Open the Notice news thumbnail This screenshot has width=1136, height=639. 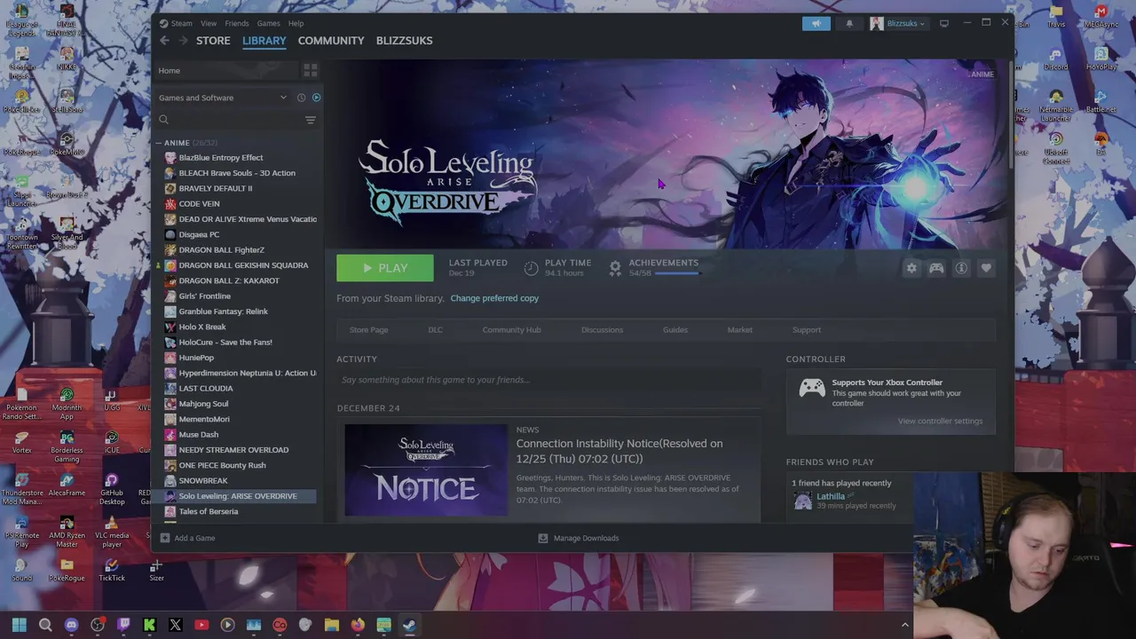[426, 469]
